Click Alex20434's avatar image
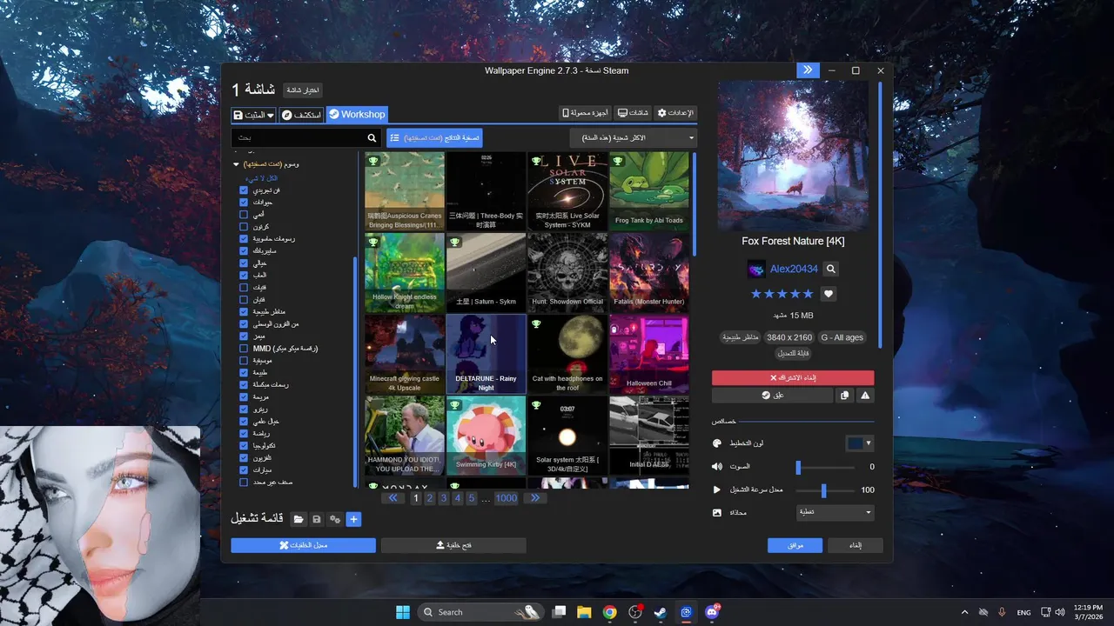The height and width of the screenshot is (626, 1114). [756, 270]
